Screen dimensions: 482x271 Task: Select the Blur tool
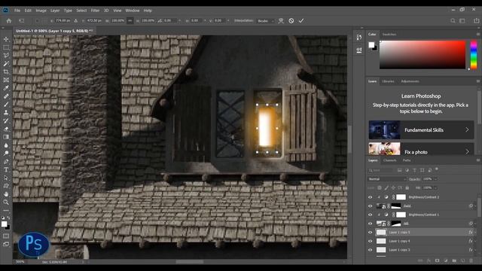(6, 145)
